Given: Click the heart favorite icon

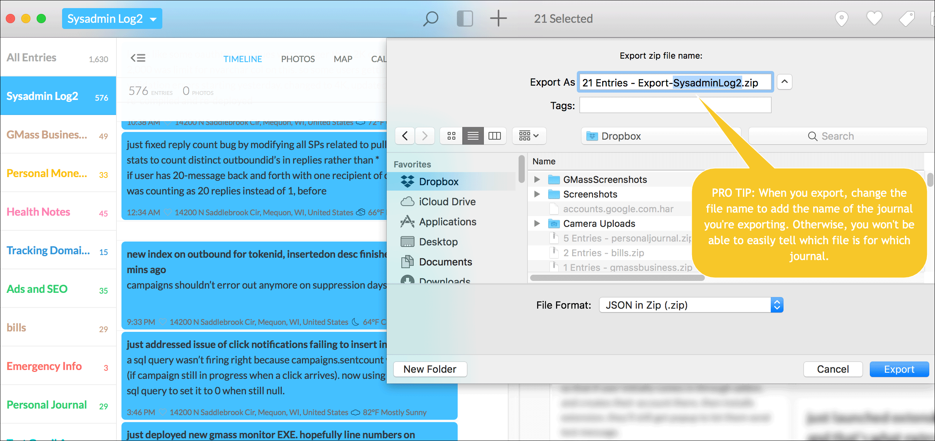Looking at the screenshot, I should coord(874,19).
